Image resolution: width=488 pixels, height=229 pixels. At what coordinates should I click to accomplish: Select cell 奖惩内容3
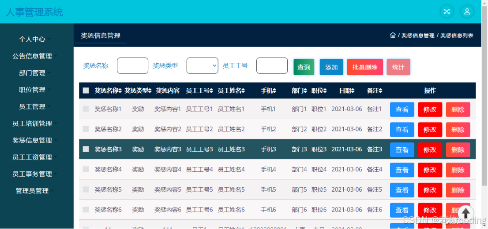[168, 149]
